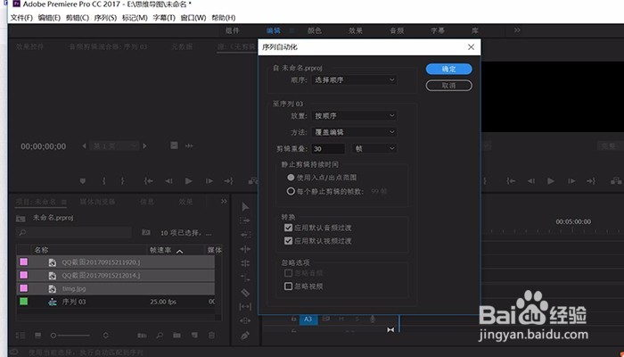Mark In point in Source monitor
Screen dimensions: 624x357
pos(104,181)
